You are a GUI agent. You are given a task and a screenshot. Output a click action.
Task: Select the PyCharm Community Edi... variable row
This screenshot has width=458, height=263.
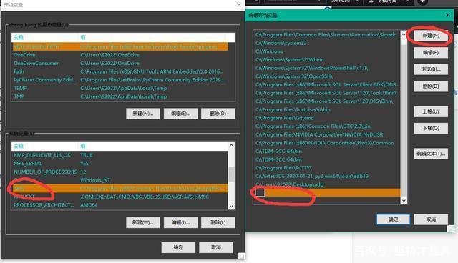click(x=120, y=80)
